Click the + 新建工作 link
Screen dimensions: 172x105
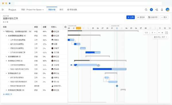coord(7,94)
